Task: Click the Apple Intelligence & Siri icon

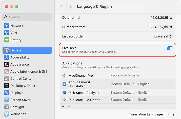Action: pos(7,72)
